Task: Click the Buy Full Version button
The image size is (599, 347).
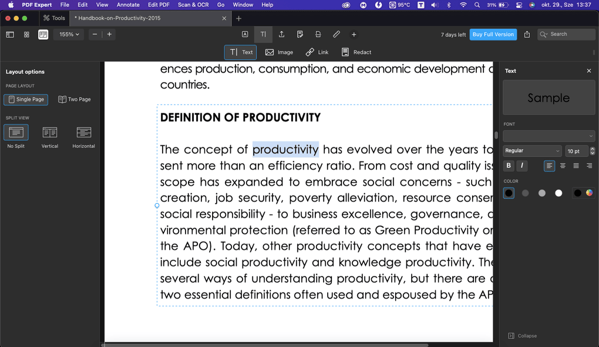Action: pos(493,34)
